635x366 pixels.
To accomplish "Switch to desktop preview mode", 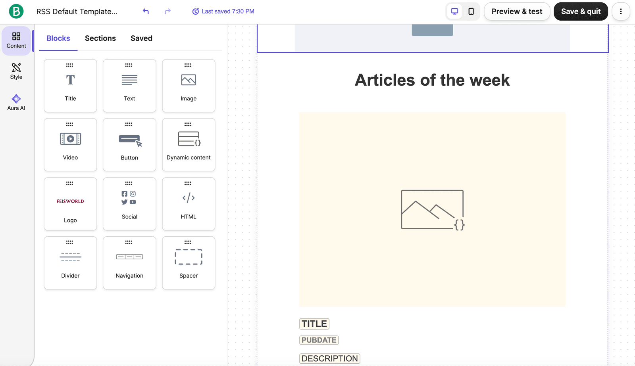I will (455, 11).
